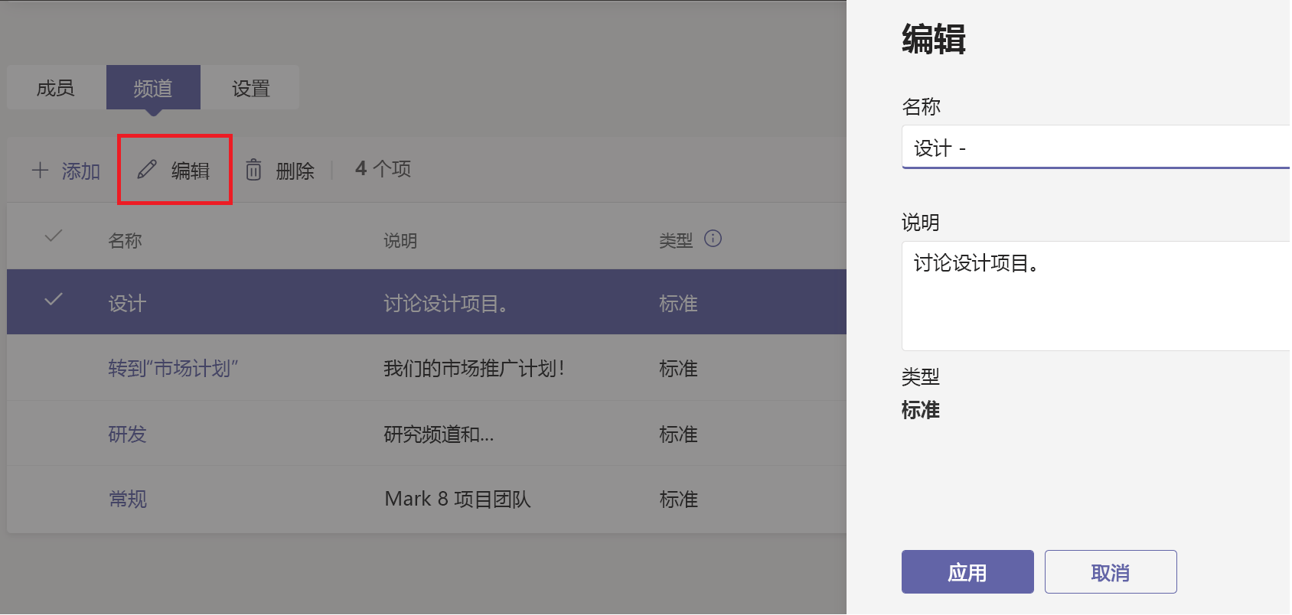Uncheck the 设计 row checkmark
The height and width of the screenshot is (615, 1292).
click(54, 299)
